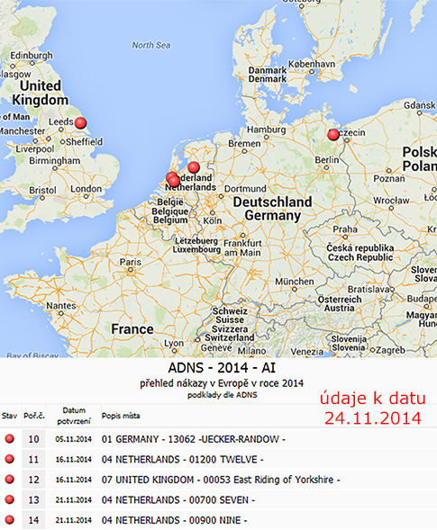Click the status dot in row 13
The height and width of the screenshot is (530, 437).
(10, 499)
